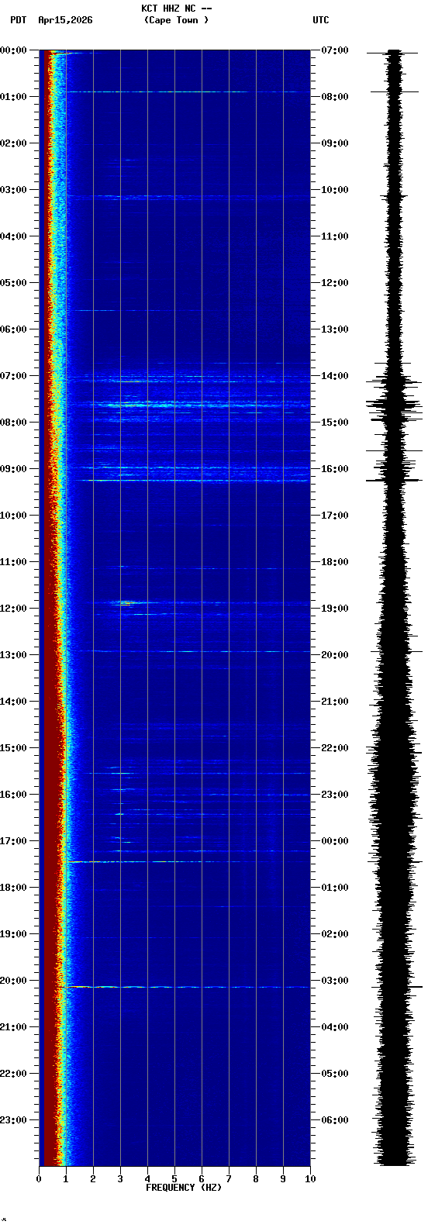The width and height of the screenshot is (428, 1228).
Task: Click the Apr15,2026 date text
Action: pos(65,20)
